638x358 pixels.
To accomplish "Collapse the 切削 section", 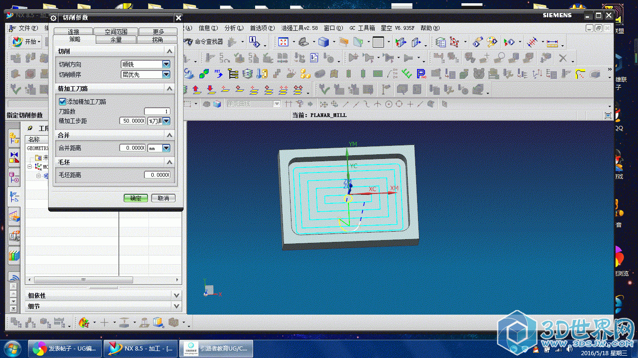I will coord(170,51).
